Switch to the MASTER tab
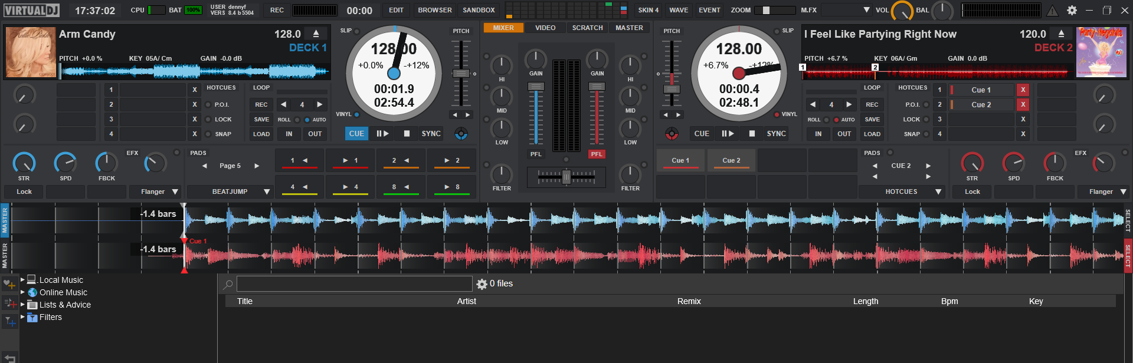This screenshot has height=363, width=1133. [630, 28]
